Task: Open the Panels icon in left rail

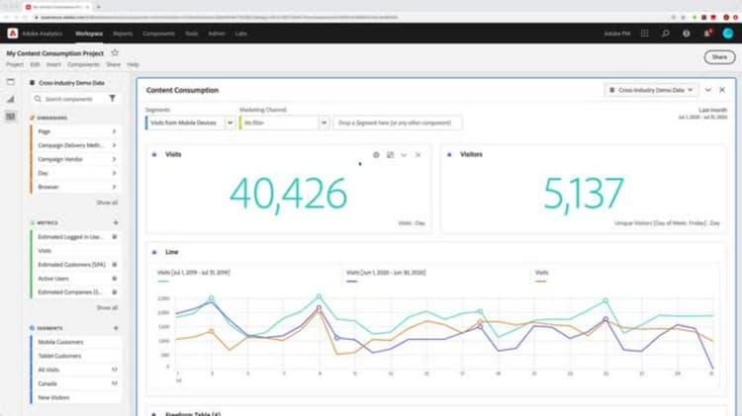Action: point(11,82)
